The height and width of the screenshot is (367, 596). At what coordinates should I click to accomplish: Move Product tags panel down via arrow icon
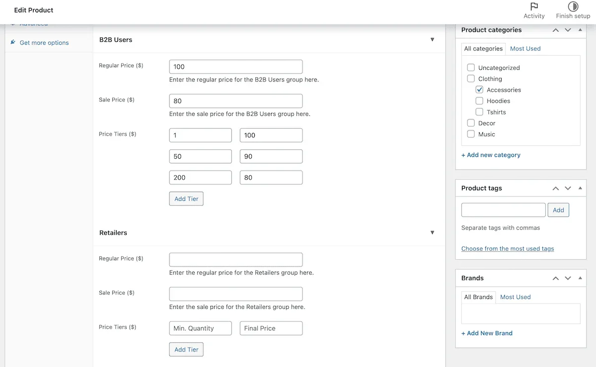click(x=568, y=188)
